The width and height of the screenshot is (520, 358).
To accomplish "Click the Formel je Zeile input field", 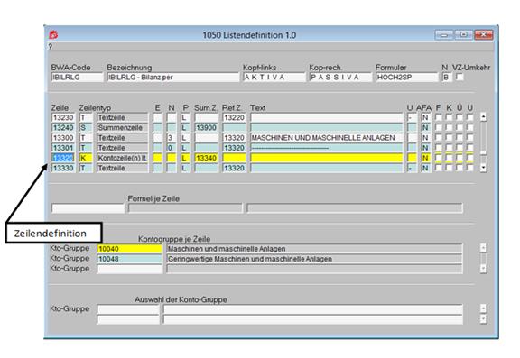I will point(185,208).
